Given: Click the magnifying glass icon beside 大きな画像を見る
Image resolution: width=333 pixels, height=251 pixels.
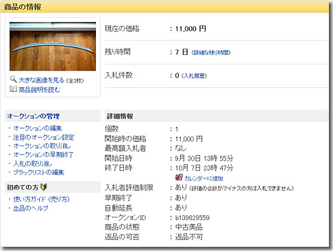Looking at the screenshot, I should (13, 80).
